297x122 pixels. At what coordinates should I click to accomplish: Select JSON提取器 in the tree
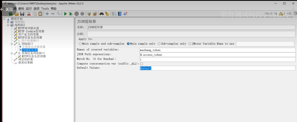pyautogui.click(x=29, y=50)
